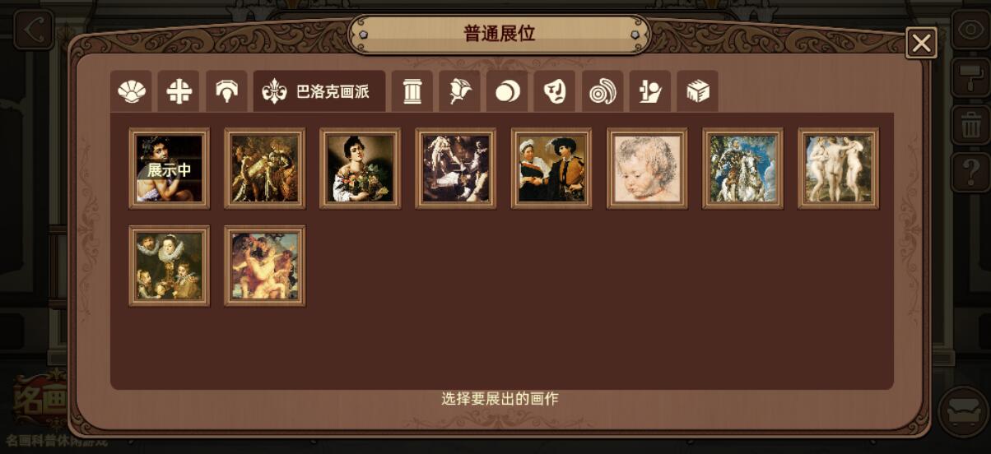991x454 pixels.
Task: Choose the rose flower category tab
Action: 459,92
